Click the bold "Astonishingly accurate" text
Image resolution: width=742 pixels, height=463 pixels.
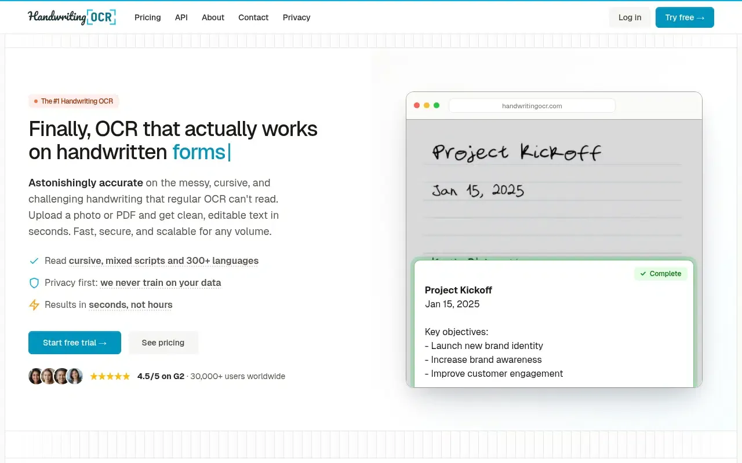click(86, 183)
